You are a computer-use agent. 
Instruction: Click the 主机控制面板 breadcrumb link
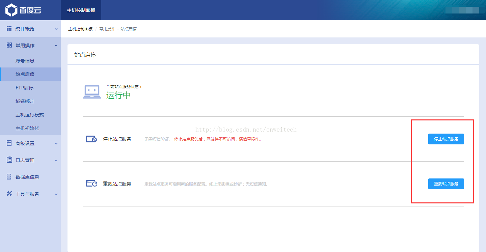tap(80, 29)
